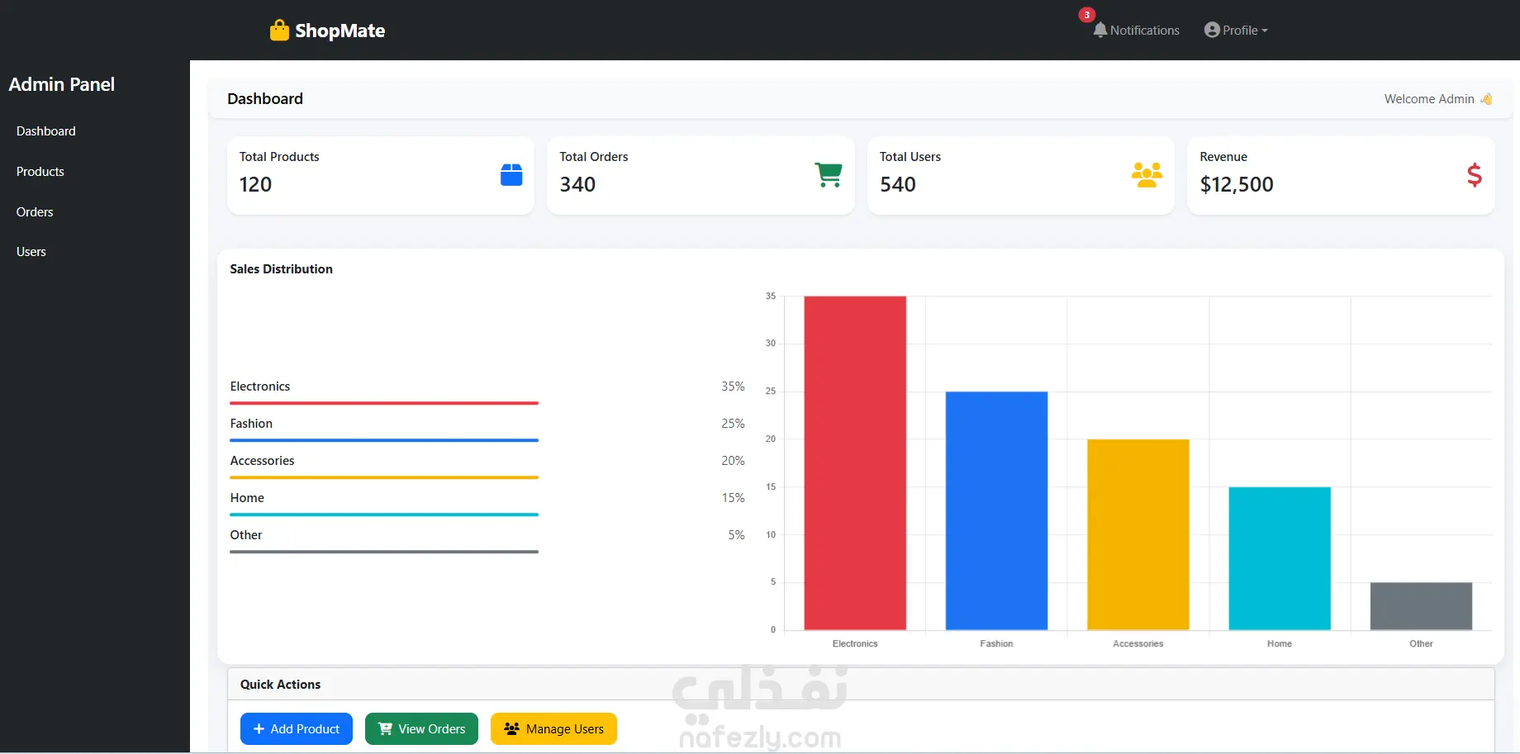
Task: Click the blue box icon in Total Products
Action: pyautogui.click(x=511, y=175)
